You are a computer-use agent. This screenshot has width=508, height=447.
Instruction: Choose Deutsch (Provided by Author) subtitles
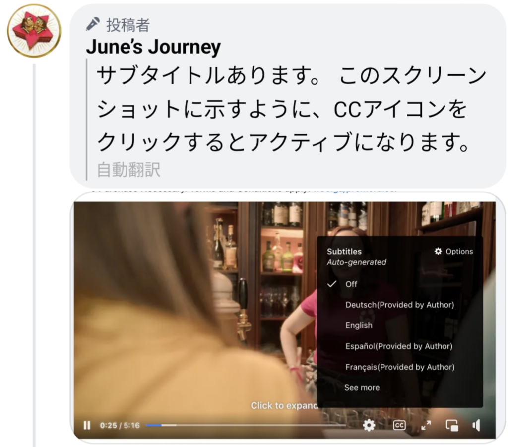[400, 305]
